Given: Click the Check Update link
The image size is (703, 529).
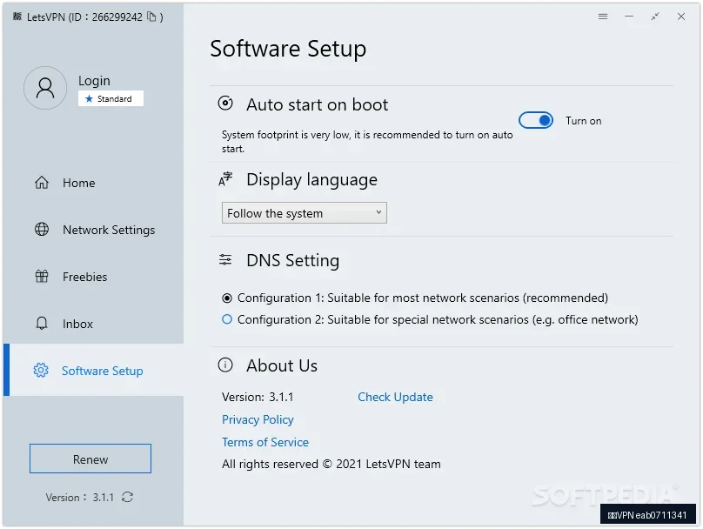Looking at the screenshot, I should (x=395, y=397).
